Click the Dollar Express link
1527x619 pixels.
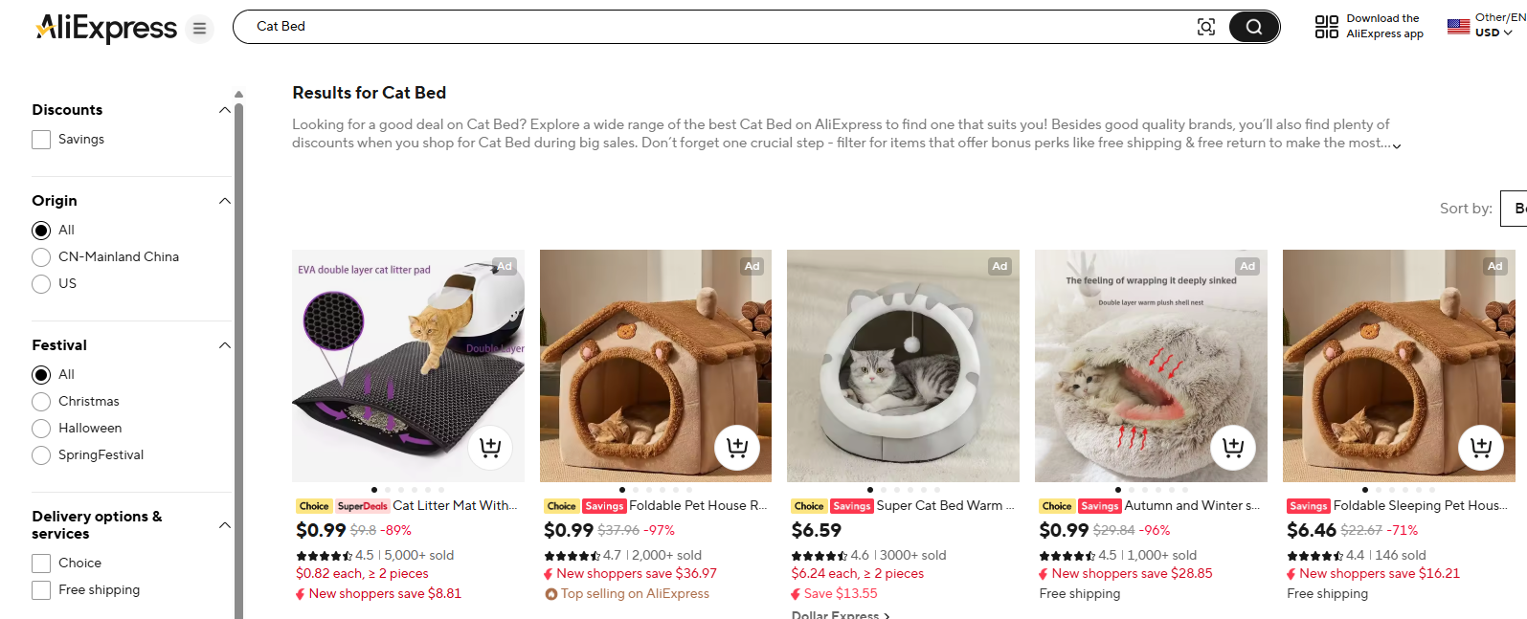click(837, 613)
